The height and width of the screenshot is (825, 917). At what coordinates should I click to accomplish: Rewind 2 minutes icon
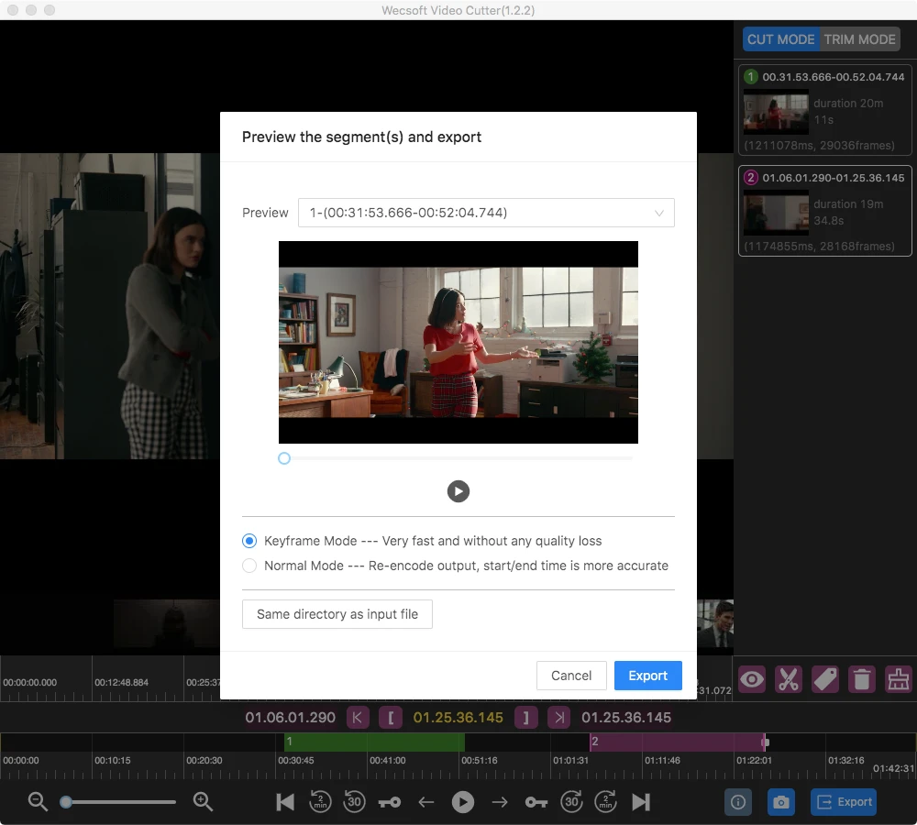[x=320, y=802]
